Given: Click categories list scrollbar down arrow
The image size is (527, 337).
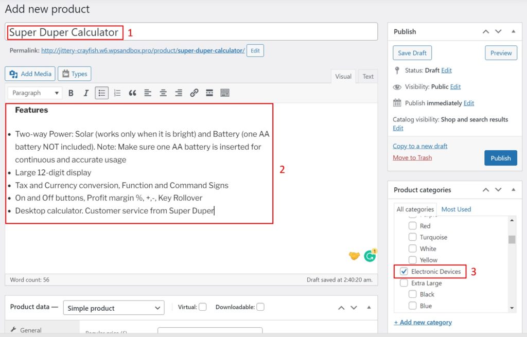Looking at the screenshot, I should click(512, 308).
